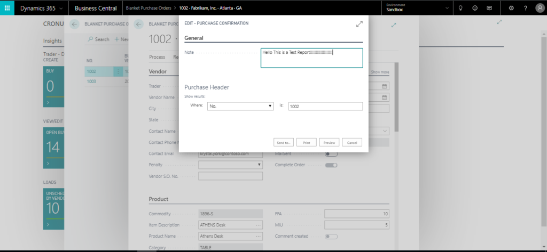Open the help question mark icon
The image size is (547, 252).
pos(526,9)
